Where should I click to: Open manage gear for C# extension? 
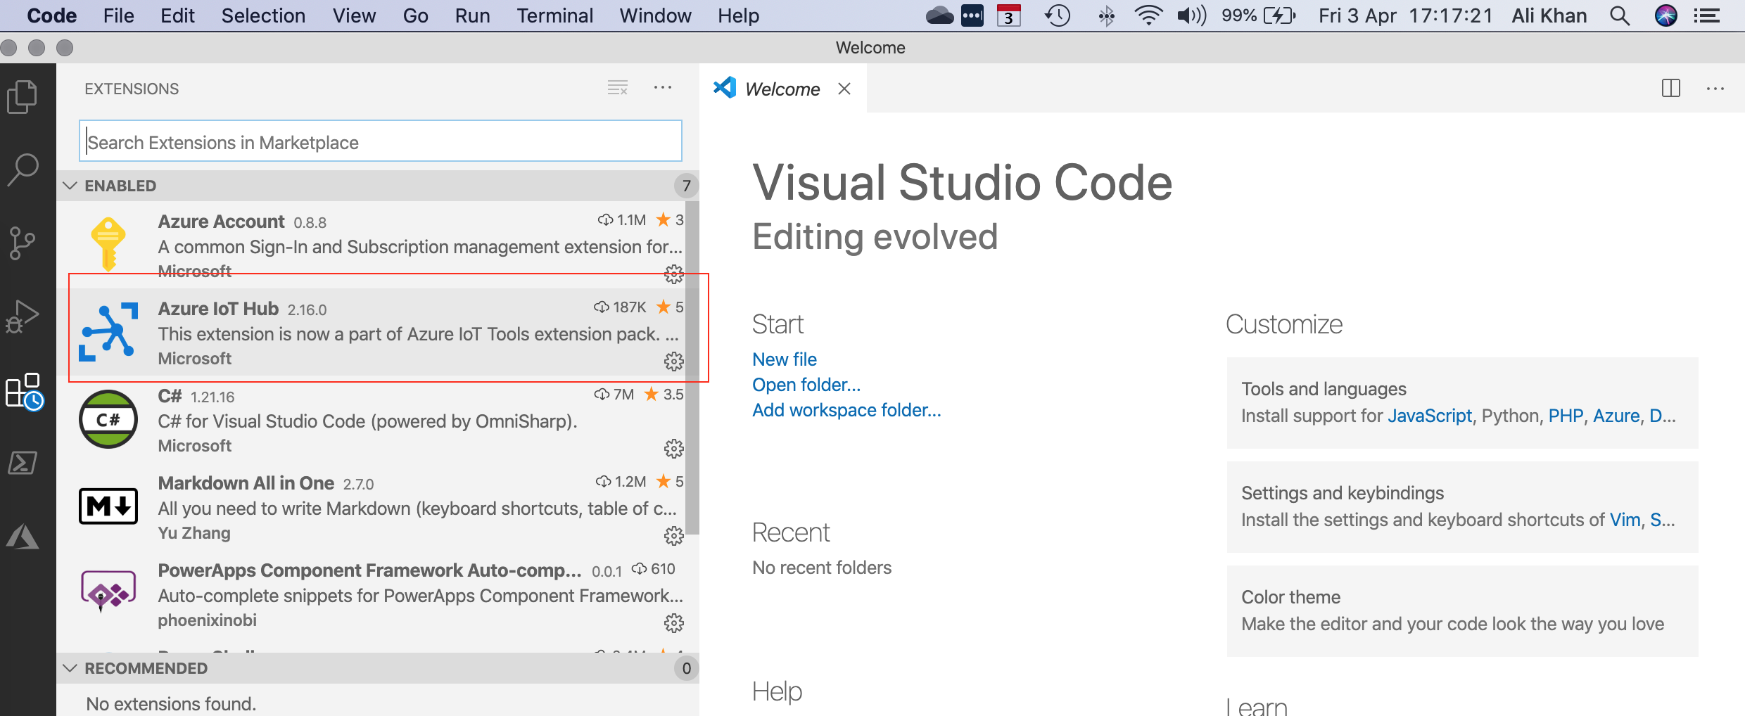674,449
